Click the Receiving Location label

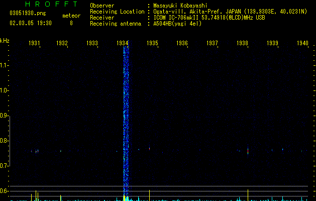click(117, 12)
